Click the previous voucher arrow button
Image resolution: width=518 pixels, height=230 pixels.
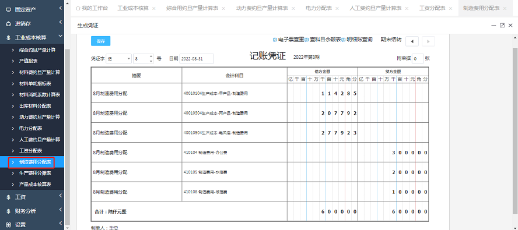(x=412, y=41)
